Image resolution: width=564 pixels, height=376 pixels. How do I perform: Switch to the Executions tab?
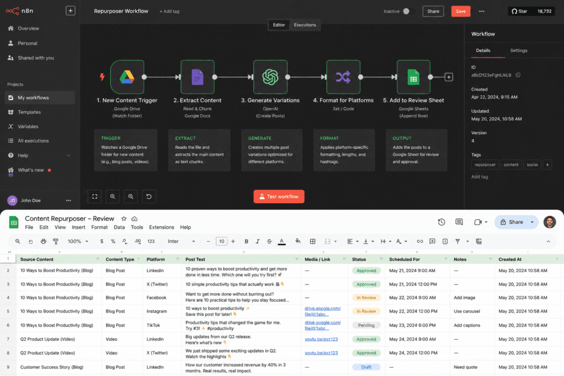click(305, 25)
